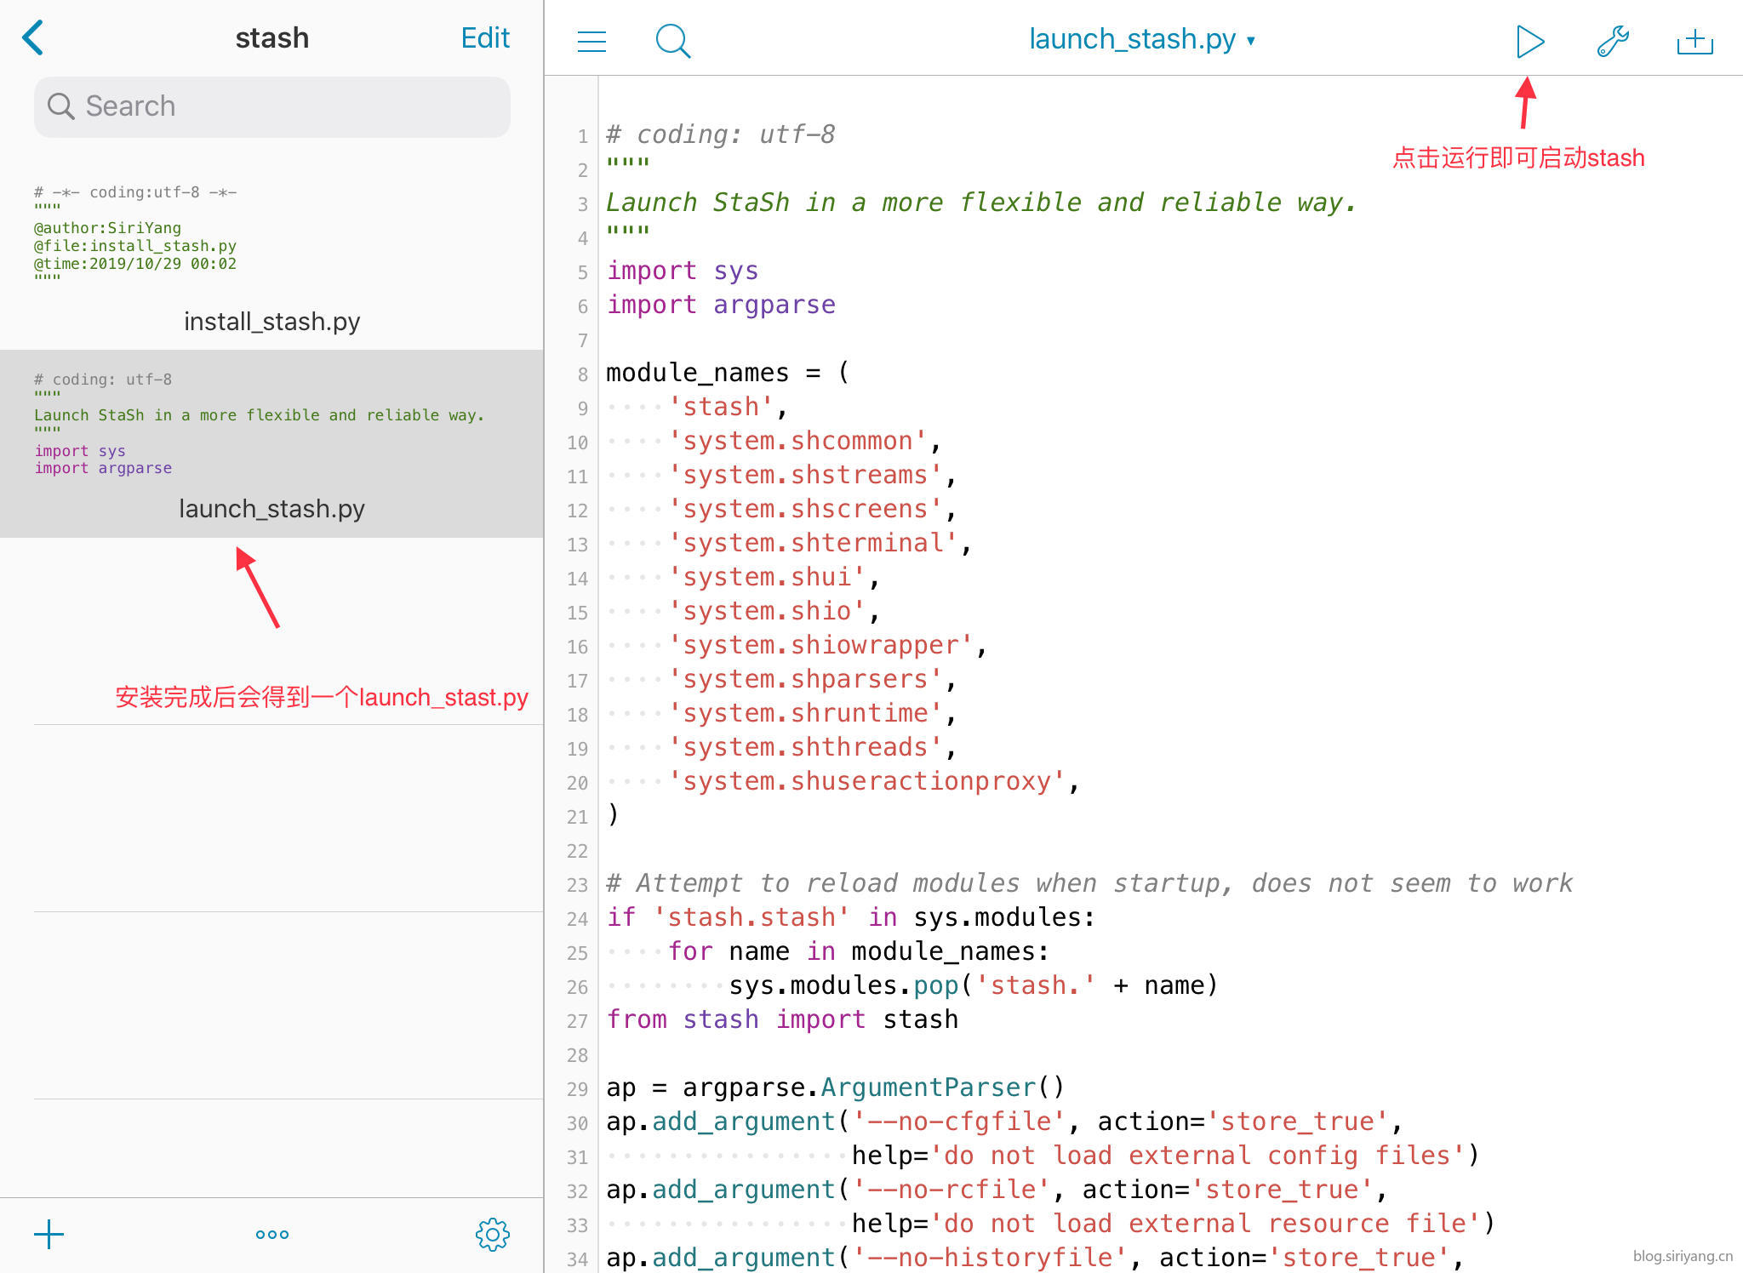1743x1273 pixels.
Task: Open the wrench tools menu
Action: [x=1613, y=41]
